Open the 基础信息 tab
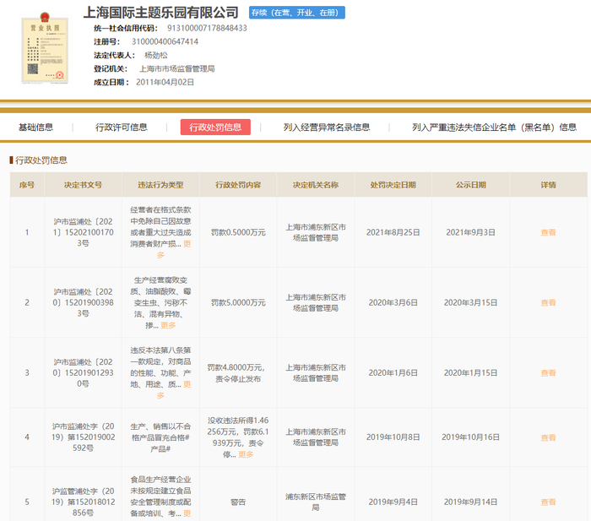The width and height of the screenshot is (591, 521). coord(35,128)
